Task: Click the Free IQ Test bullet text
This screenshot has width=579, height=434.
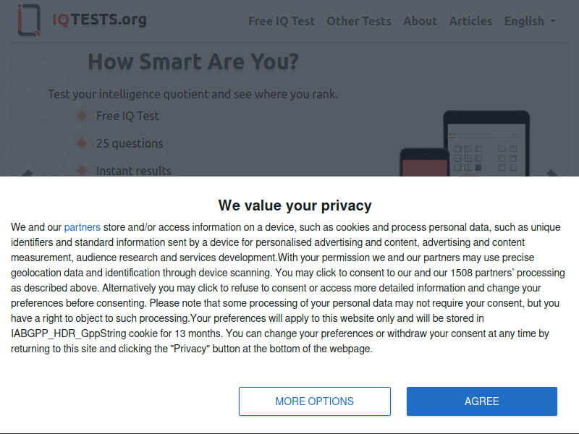Action: pyautogui.click(x=127, y=116)
